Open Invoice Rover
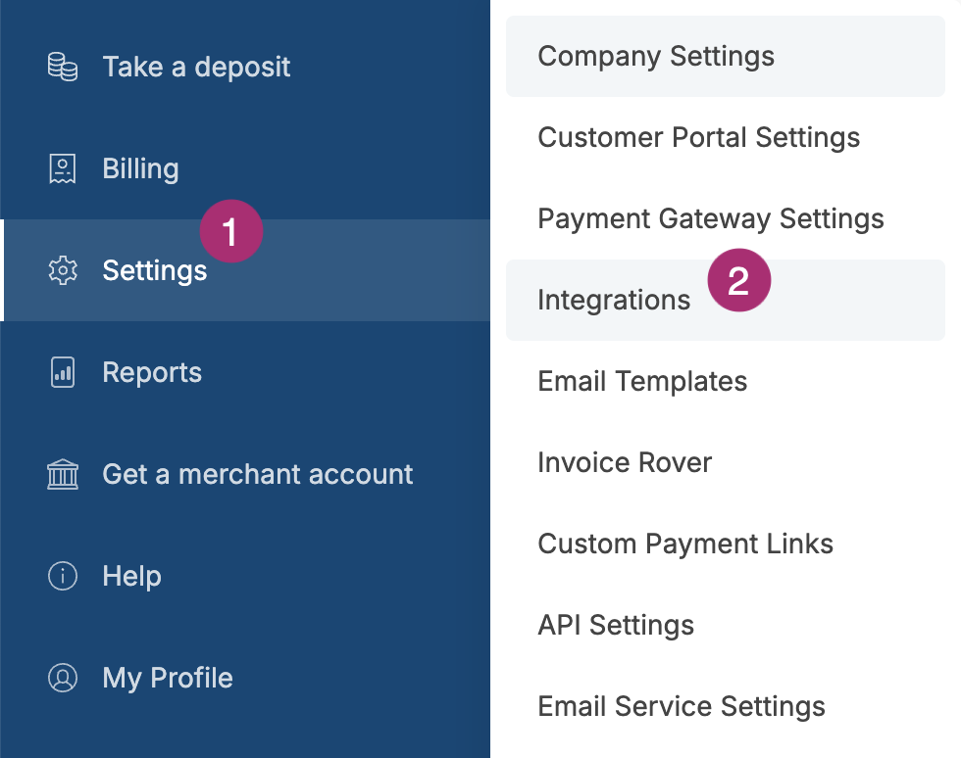The width and height of the screenshot is (961, 758). coord(625,462)
